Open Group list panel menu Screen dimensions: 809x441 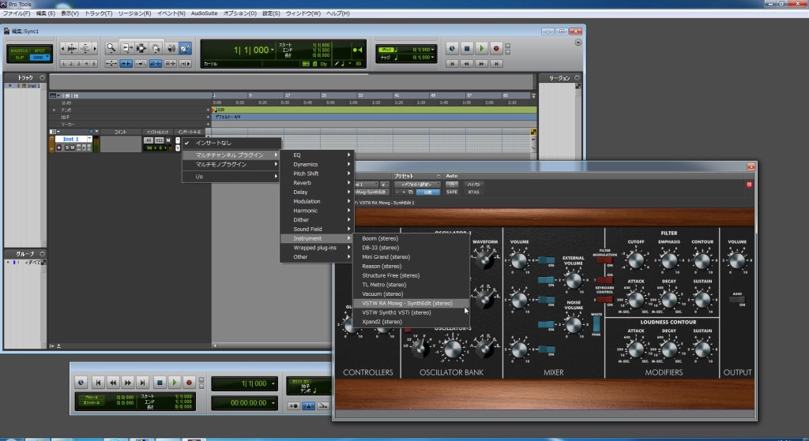pyautogui.click(x=43, y=253)
